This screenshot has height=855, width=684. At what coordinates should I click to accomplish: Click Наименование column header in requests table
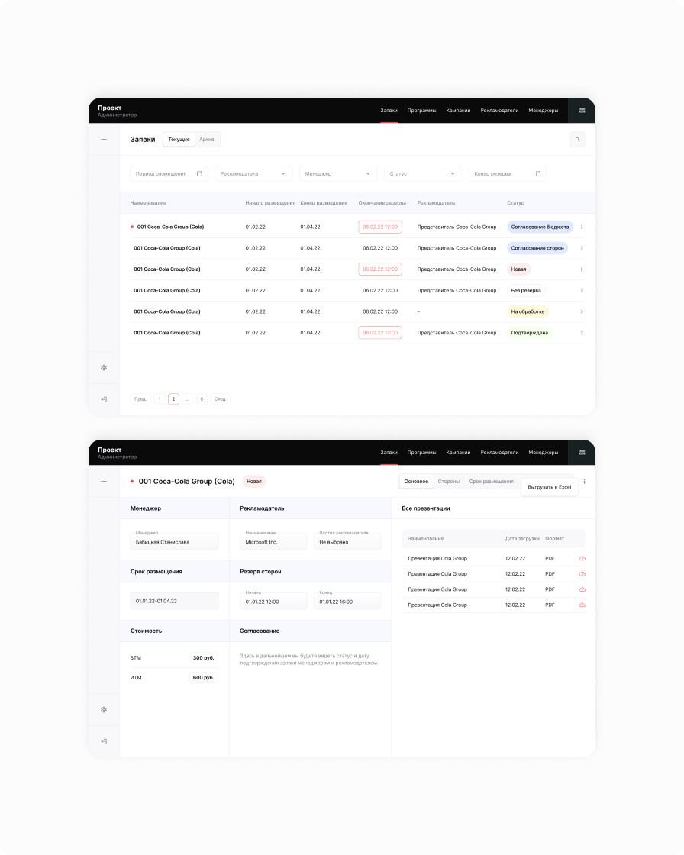tap(148, 203)
